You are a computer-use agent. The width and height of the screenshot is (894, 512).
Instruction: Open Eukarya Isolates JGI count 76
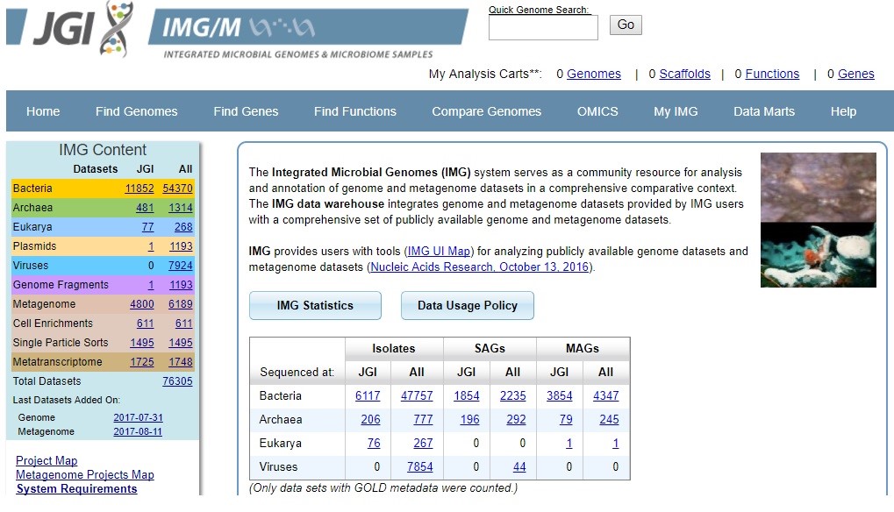pos(374,443)
